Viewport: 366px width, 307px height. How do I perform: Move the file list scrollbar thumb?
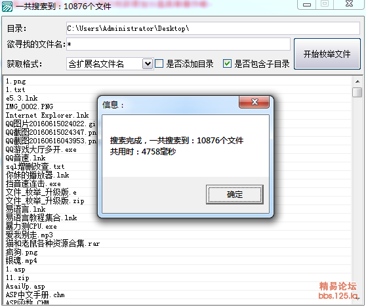357,92
